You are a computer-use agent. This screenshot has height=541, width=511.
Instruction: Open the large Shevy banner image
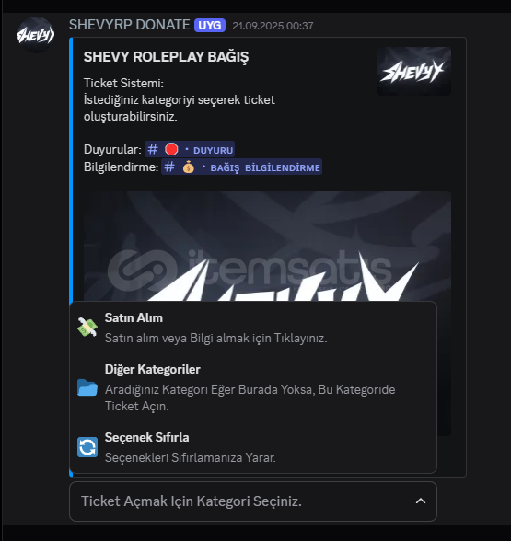pyautogui.click(x=267, y=246)
